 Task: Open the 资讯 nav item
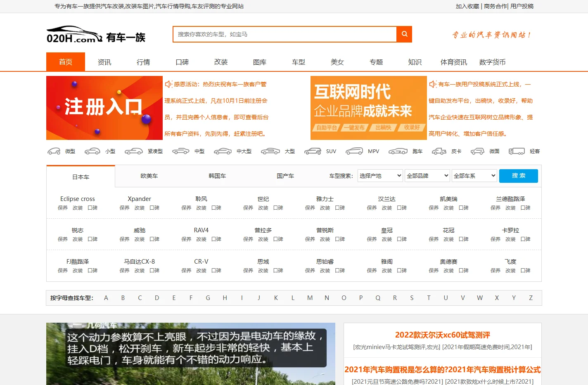tap(104, 62)
